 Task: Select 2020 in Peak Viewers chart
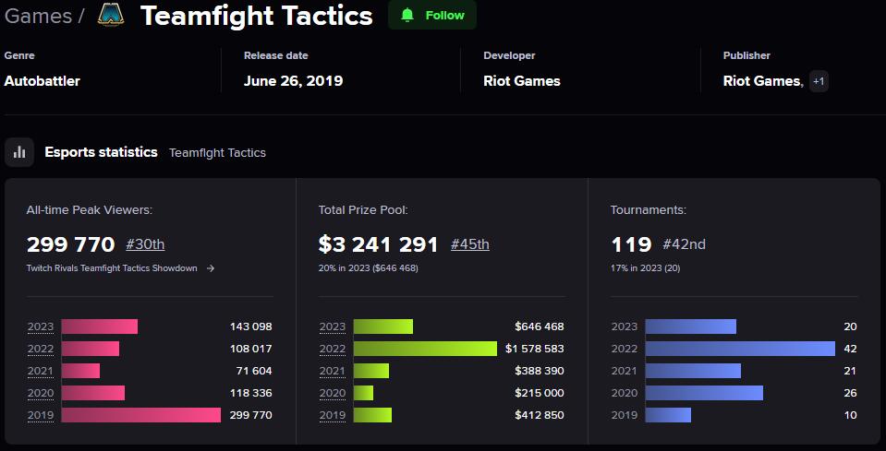(x=41, y=393)
